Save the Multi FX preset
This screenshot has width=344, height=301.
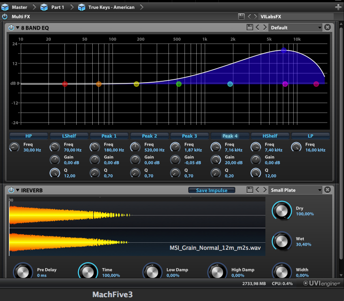click(241, 16)
